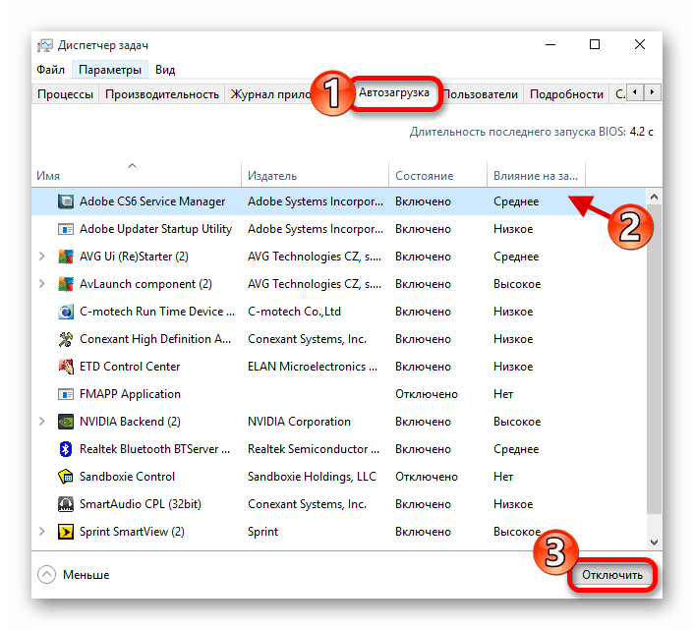Image resolution: width=694 pixels, height=630 pixels.
Task: Click Отключено status of FMAPP Application
Action: (427, 394)
